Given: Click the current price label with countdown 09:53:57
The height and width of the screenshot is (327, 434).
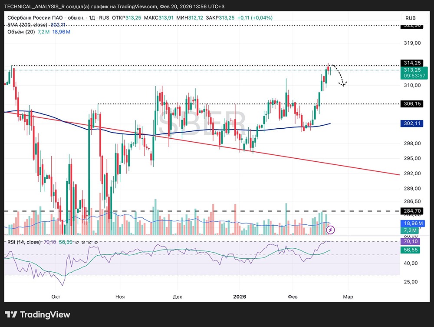Looking at the screenshot, I should click(x=414, y=73).
